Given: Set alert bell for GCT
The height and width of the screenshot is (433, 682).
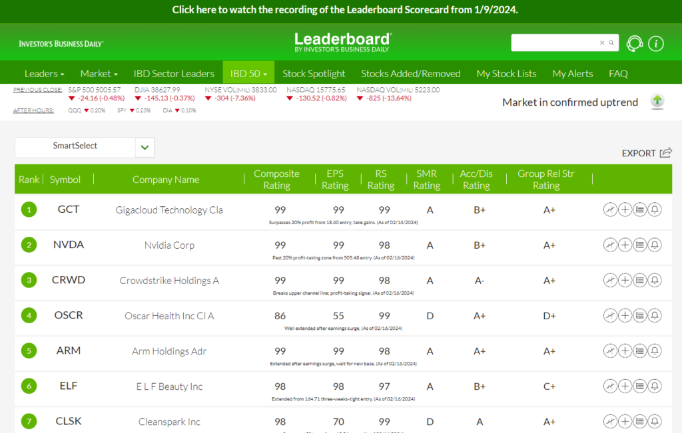Looking at the screenshot, I should coord(655,210).
